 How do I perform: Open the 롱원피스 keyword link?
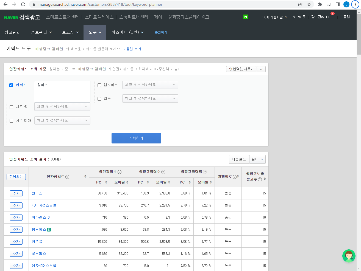pos(39,254)
